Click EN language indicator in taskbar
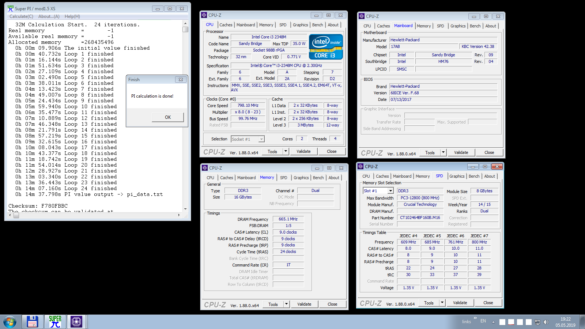This screenshot has width=585, height=329. [x=483, y=321]
